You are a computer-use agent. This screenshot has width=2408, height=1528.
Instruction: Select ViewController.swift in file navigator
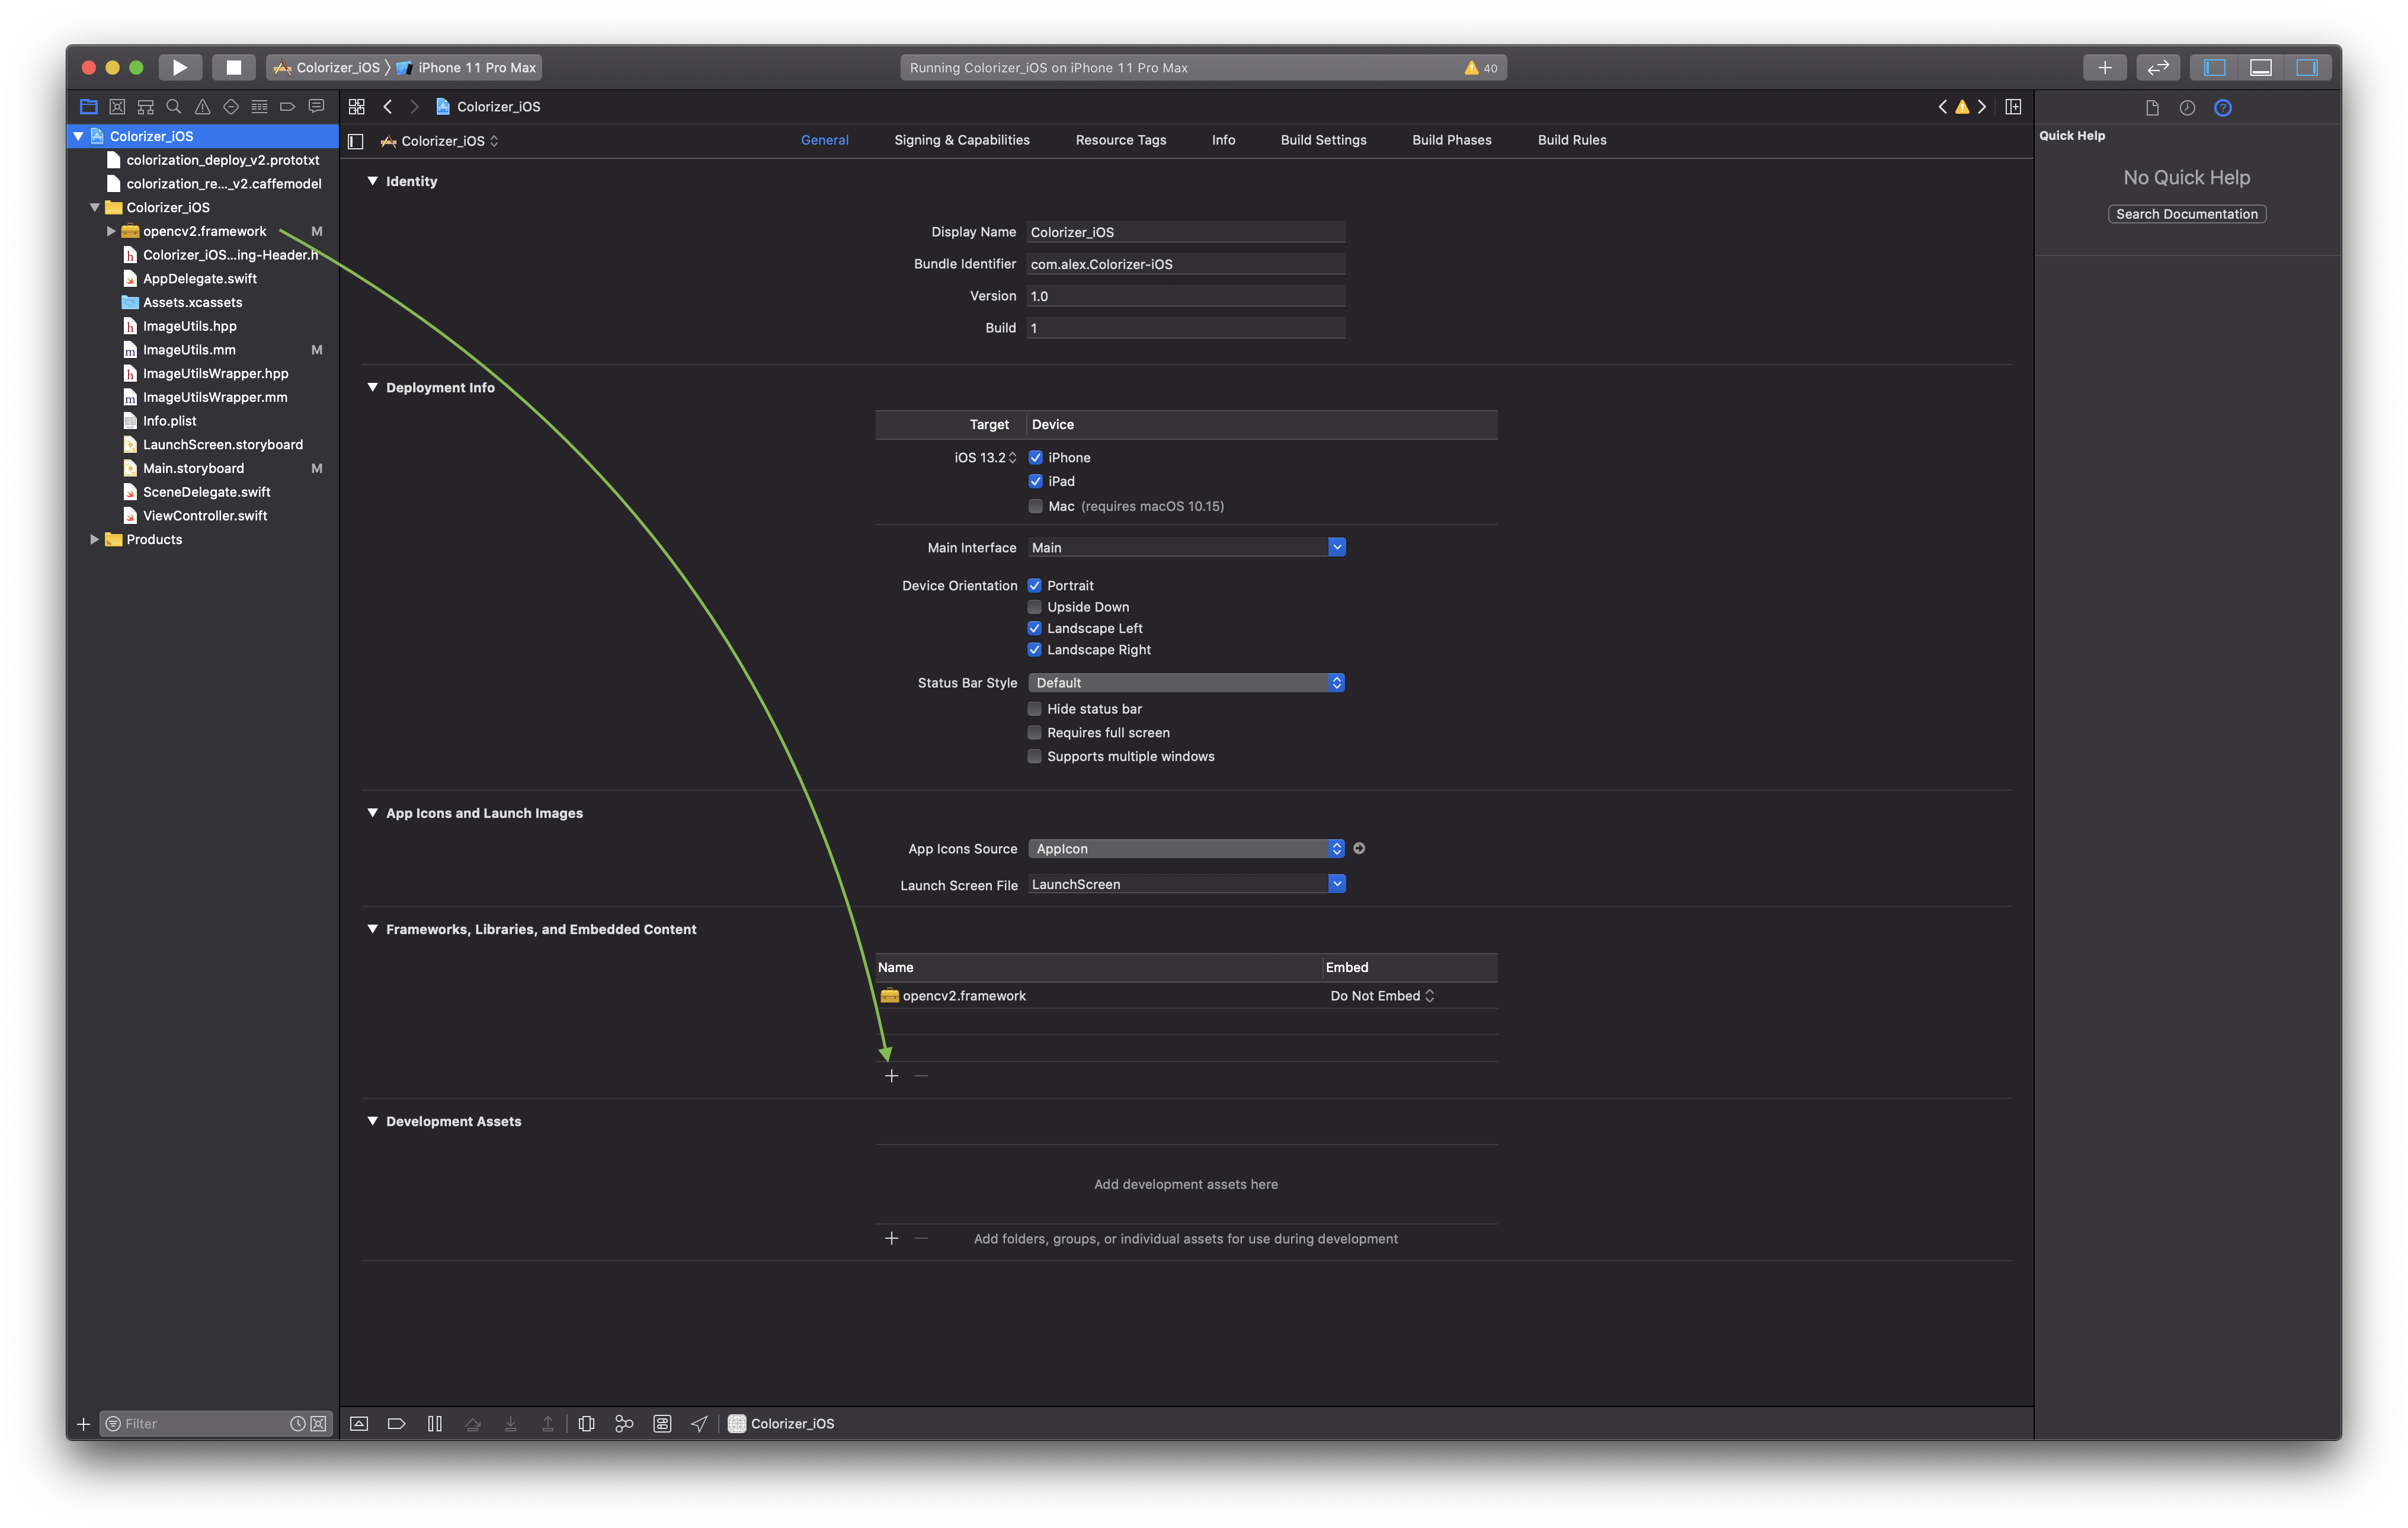pyautogui.click(x=204, y=516)
